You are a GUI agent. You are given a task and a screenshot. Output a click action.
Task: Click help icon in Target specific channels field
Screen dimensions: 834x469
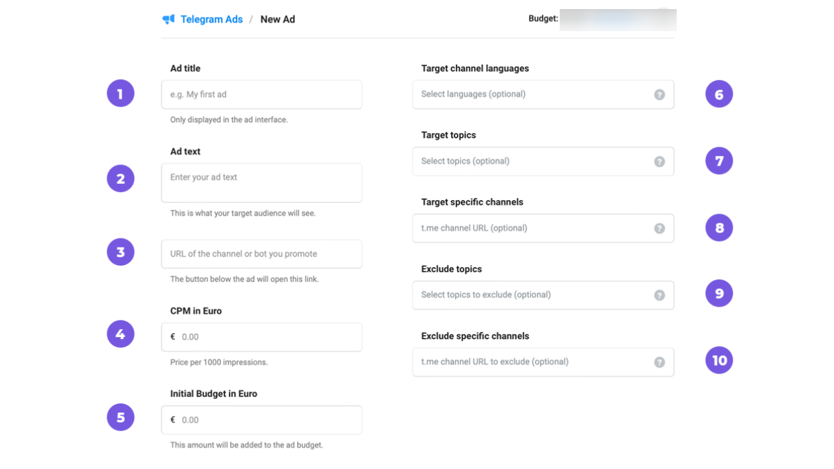tap(659, 229)
